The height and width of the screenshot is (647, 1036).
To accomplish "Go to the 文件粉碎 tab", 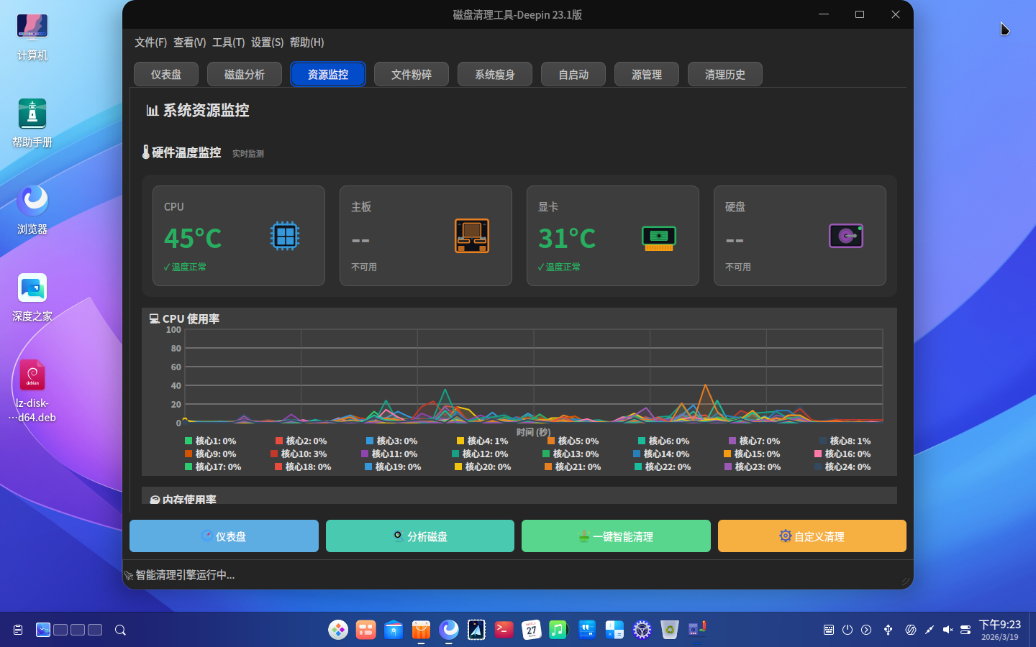I will point(412,74).
